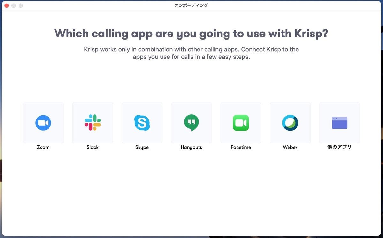The width and height of the screenshot is (383, 238).
Task: Click the Hangouts text label
Action: coord(191,147)
